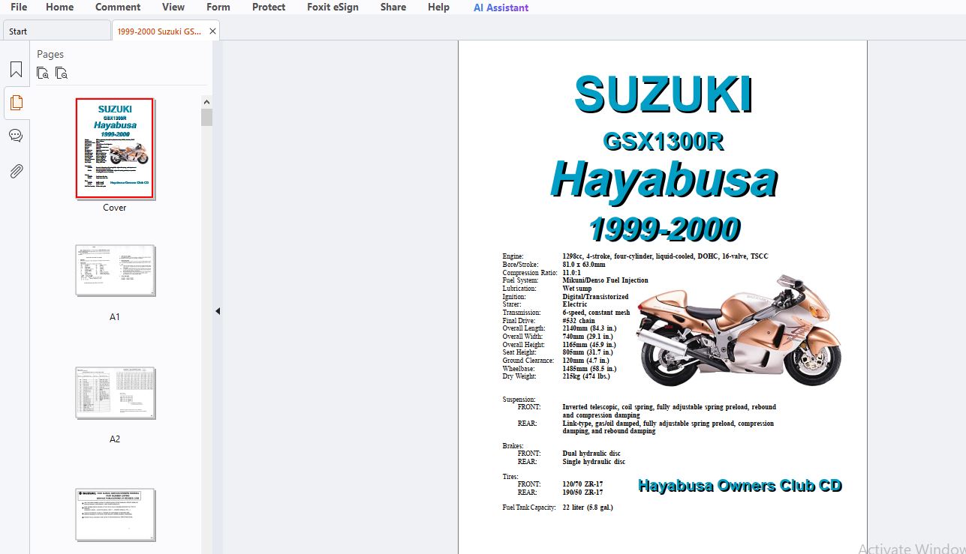Click the 'Dual hydraulic disc' text
Screen dimensions: 966x554
coord(591,454)
